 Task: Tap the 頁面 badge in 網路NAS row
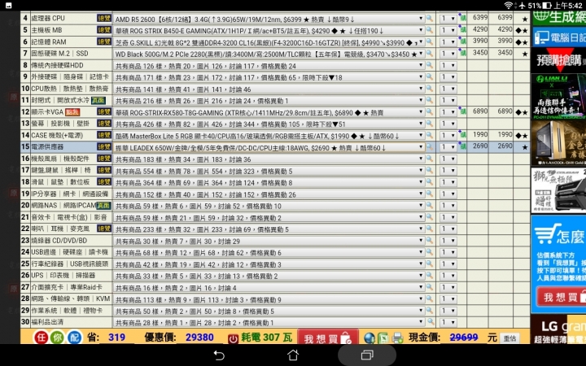[103, 206]
